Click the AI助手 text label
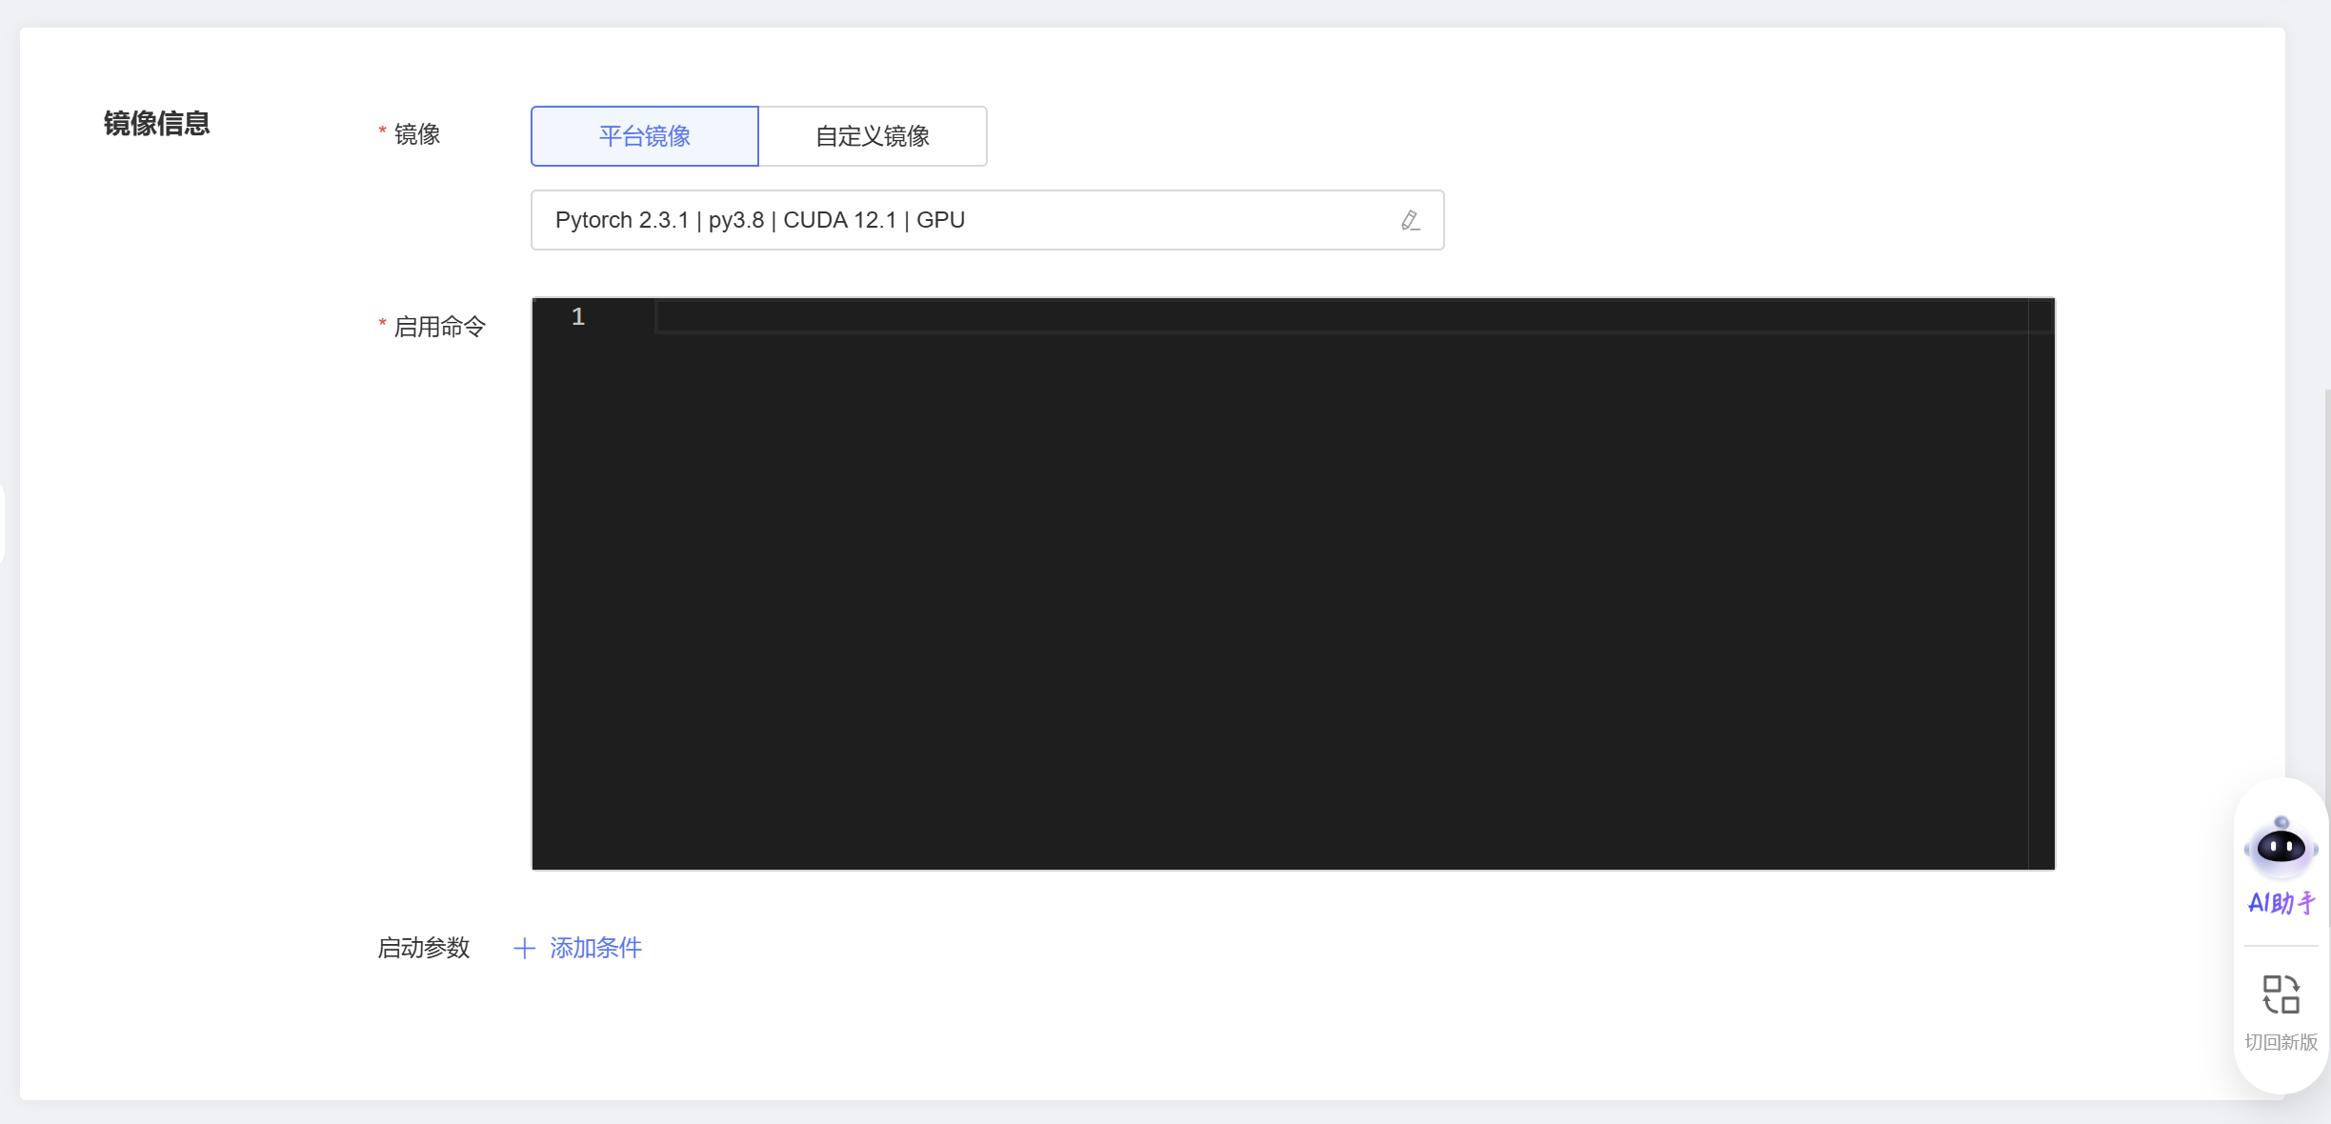The width and height of the screenshot is (2331, 1124). (2281, 903)
